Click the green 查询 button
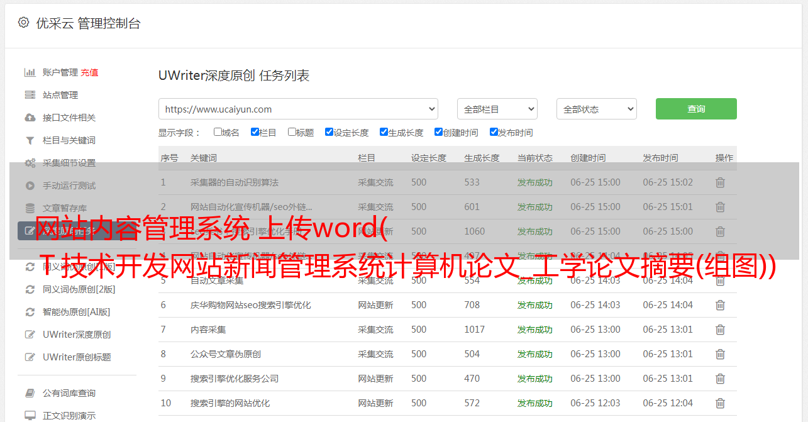Image resolution: width=808 pixels, height=422 pixels. click(695, 109)
